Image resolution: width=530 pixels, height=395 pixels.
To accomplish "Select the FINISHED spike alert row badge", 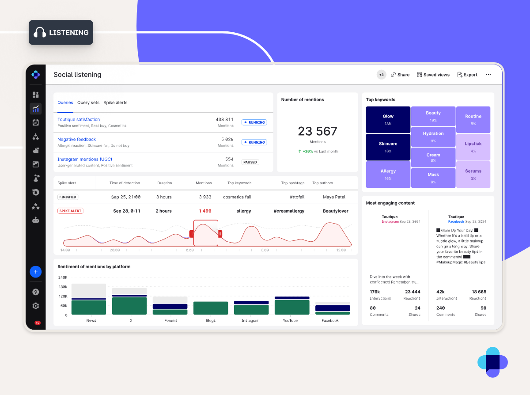I will click(68, 197).
